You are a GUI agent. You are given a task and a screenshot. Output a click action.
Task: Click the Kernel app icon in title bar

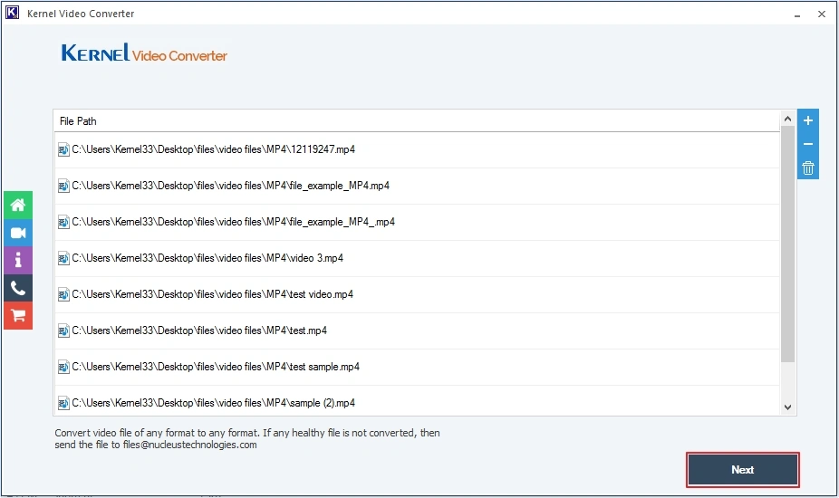tap(12, 13)
